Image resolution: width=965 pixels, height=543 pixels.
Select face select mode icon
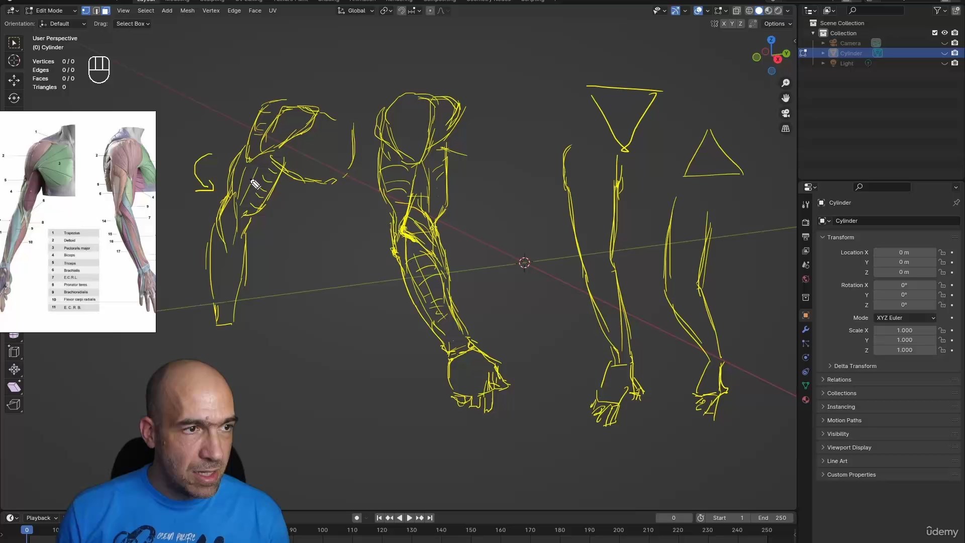[x=106, y=11]
